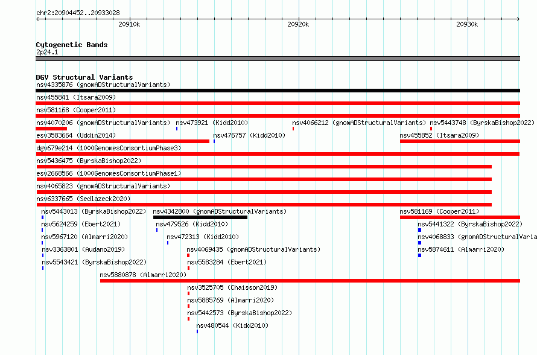Click the red marker under nsv5443748
The height and width of the screenshot is (355, 537).
pos(431,129)
